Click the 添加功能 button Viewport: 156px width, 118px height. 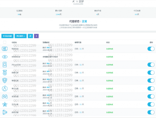[x=8, y=36]
